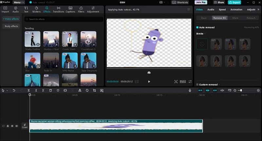This screenshot has height=141, width=262.
Task: Enable the Custom removal checkbox
Action: point(197,85)
